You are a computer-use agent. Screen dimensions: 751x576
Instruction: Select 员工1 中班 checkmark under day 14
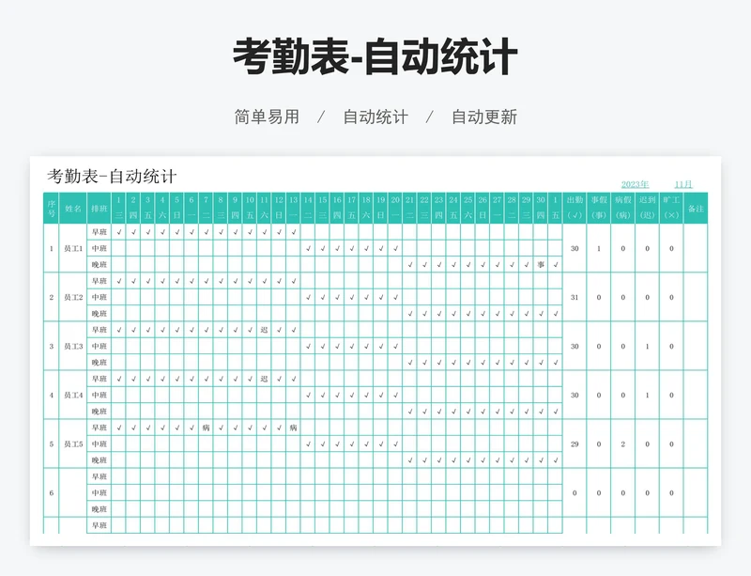coord(308,248)
